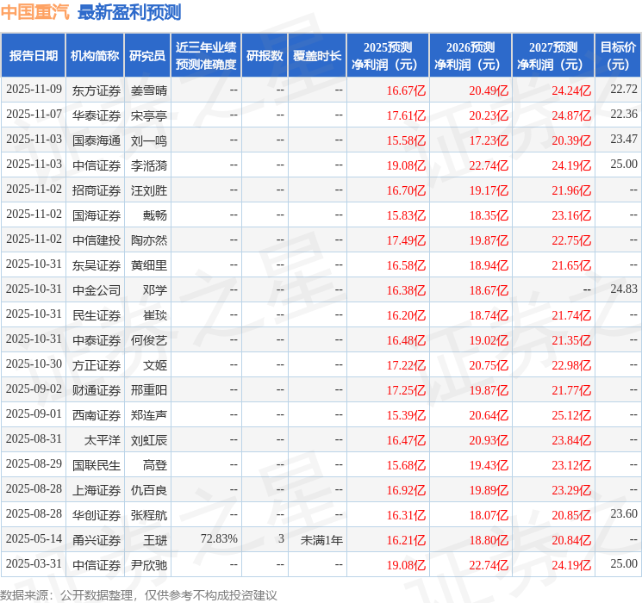642x603 pixels.
Task: Select the 西南证券 institution cell
Action: 97,415
